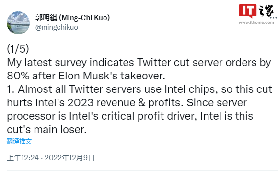Click the words 'cut's main loser'
Viewport: 278px width, 177px height.
click(46, 130)
